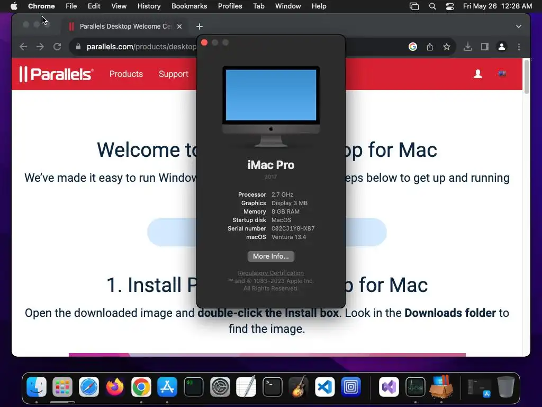Click the Parallels logo
Screen dimensions: 542x407
click(x=56, y=74)
